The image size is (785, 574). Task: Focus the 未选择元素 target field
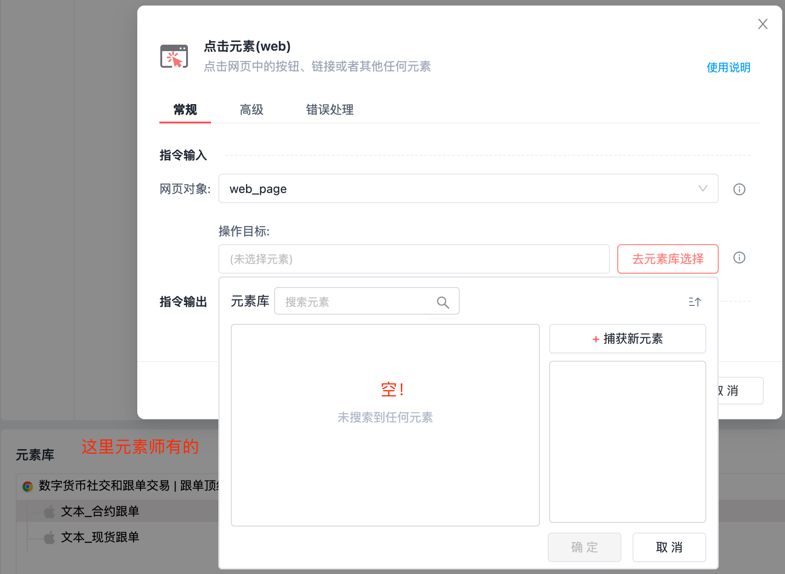coord(414,259)
